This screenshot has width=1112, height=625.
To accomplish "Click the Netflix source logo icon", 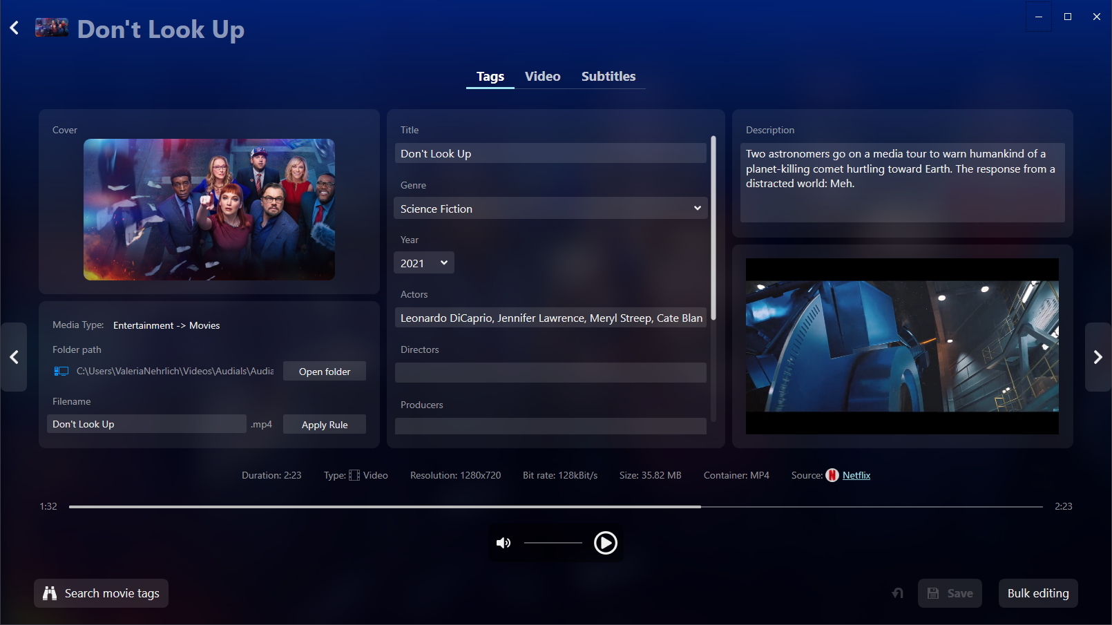I will pyautogui.click(x=832, y=475).
